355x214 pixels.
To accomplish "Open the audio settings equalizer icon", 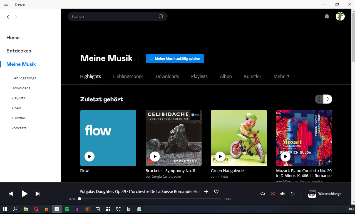I will click(293, 194).
